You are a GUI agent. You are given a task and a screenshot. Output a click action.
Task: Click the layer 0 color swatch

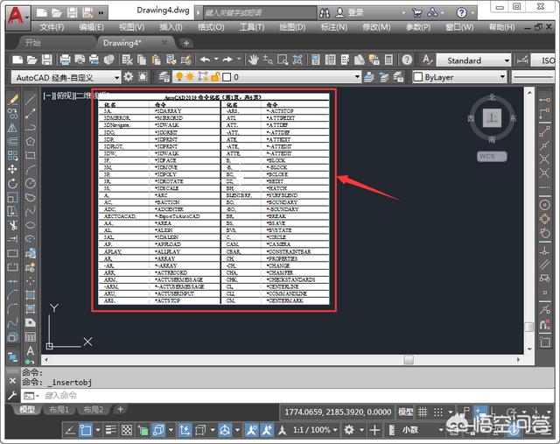pos(227,77)
